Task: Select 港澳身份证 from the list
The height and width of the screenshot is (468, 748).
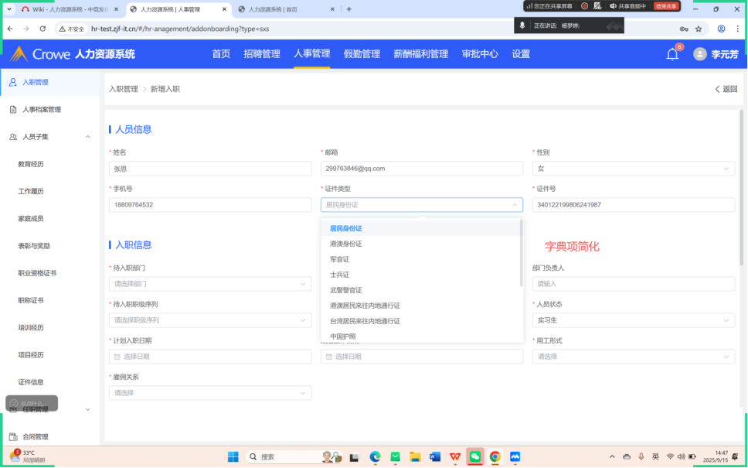Action: click(346, 244)
